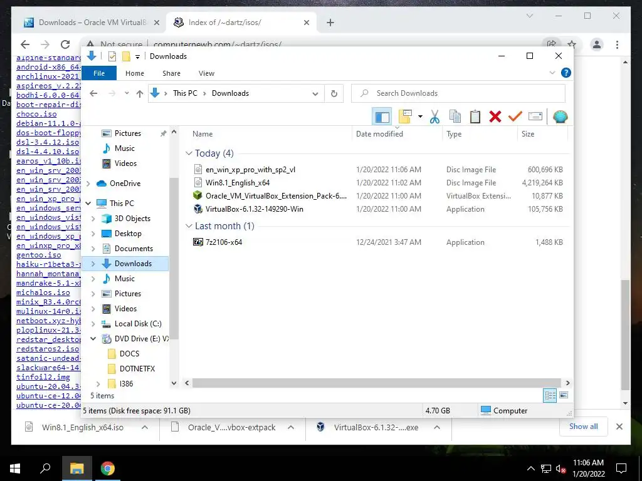Open dropdown arrow next to folder options icon
This screenshot has width=642, height=481.
[420, 117]
